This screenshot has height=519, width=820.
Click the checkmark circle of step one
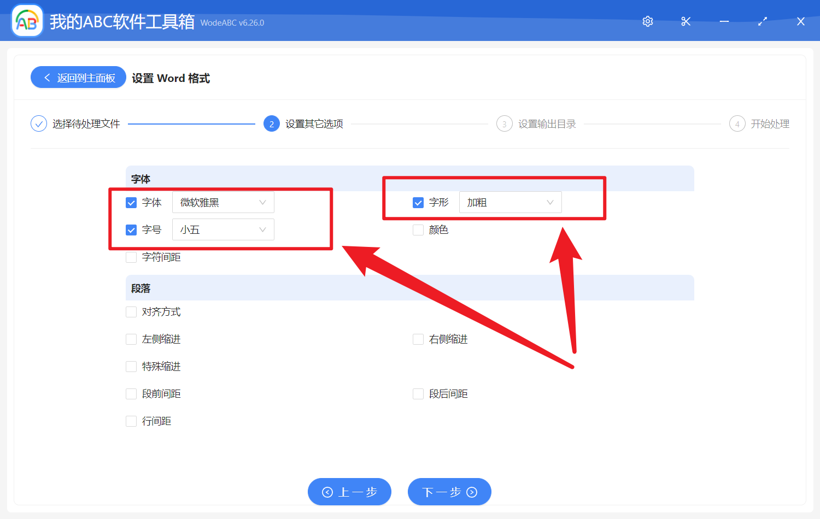(39, 124)
